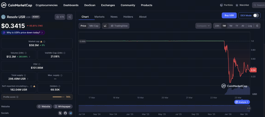Image resolution: width=265 pixels, height=117 pixels.
Task: Click Vol/Mkt Cap info icon
Action: point(64,53)
